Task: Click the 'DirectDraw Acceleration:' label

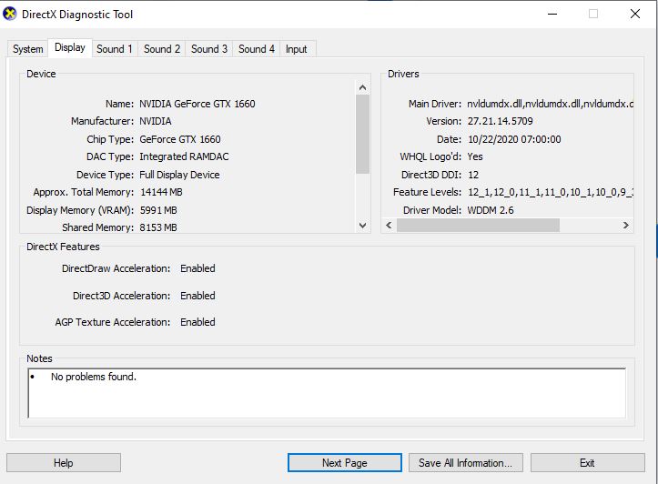Action: [116, 268]
